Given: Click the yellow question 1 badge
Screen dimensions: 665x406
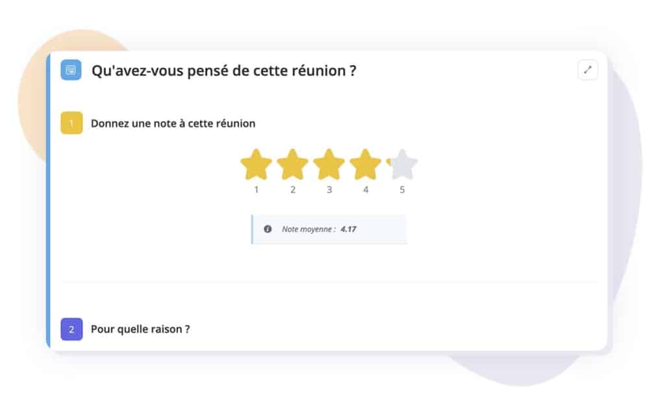Looking at the screenshot, I should [71, 123].
